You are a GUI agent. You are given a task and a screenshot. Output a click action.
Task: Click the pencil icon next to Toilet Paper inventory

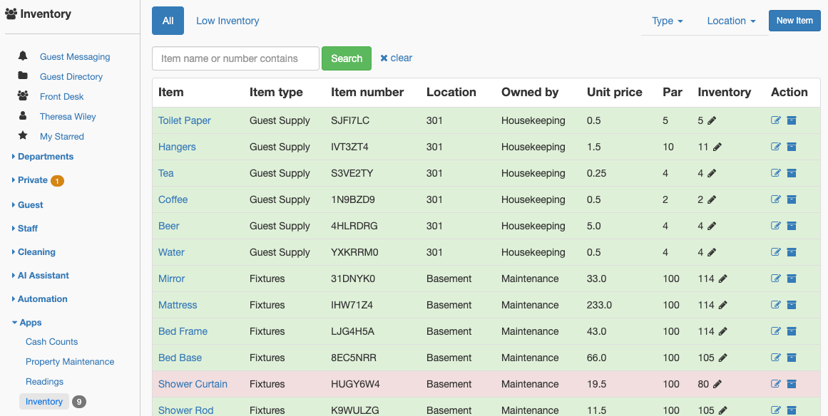coord(712,121)
